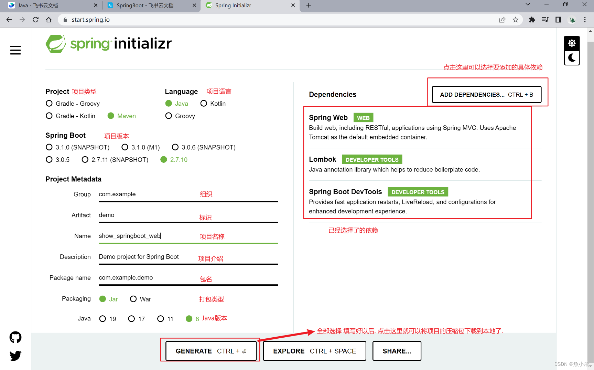Select Spring Boot 2.7.10
The height and width of the screenshot is (370, 594).
point(174,160)
